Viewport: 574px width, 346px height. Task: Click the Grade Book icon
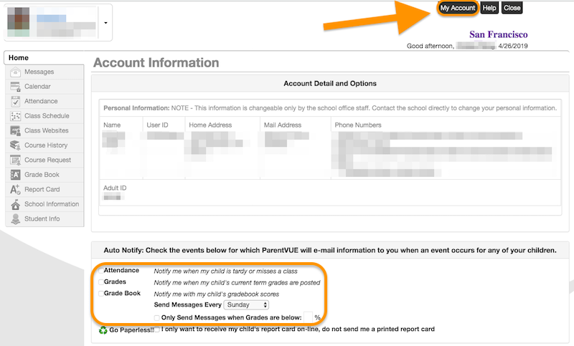(16, 175)
